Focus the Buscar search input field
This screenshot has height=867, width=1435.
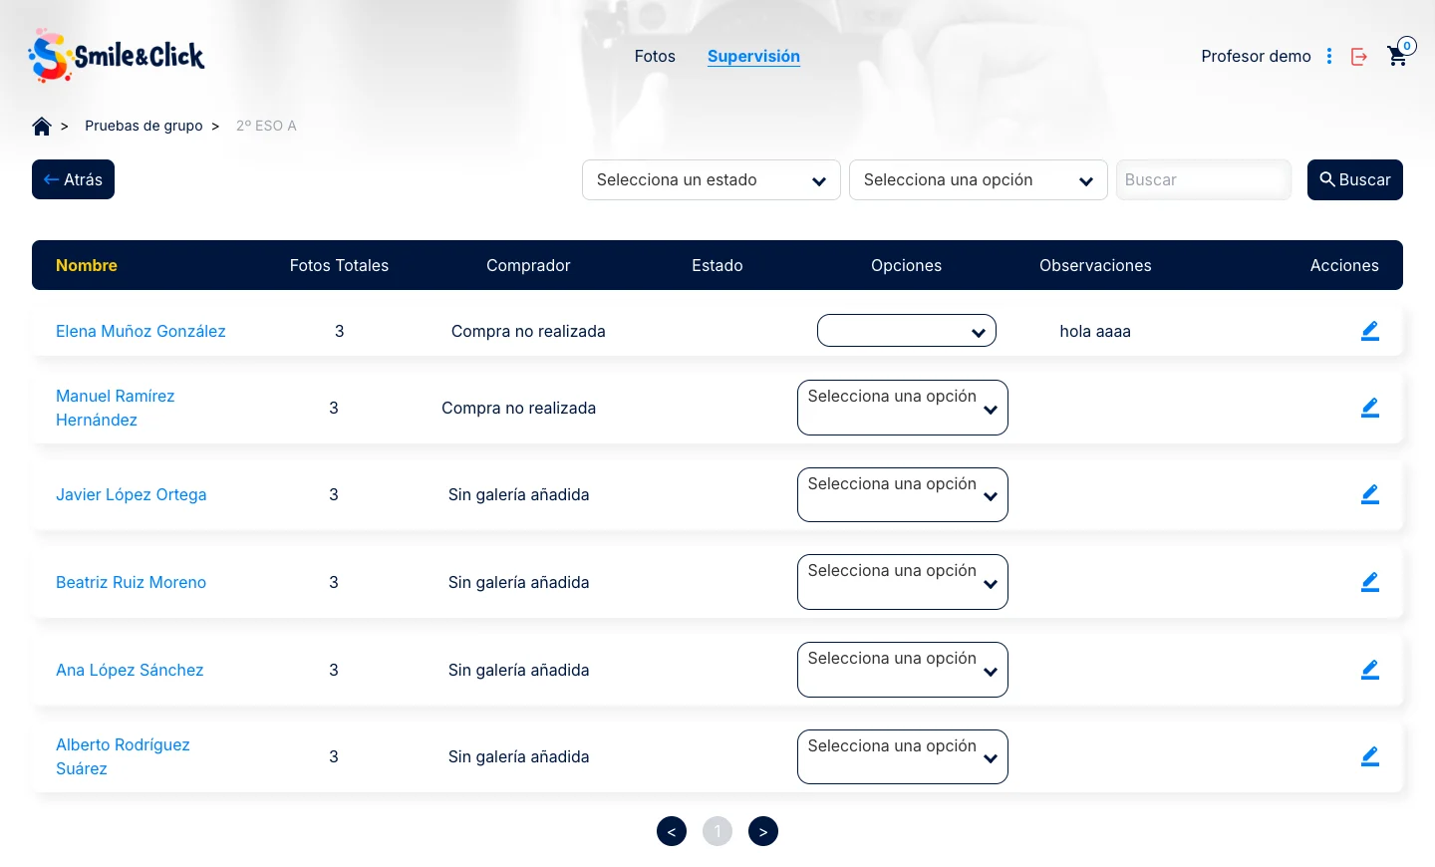[1204, 179]
